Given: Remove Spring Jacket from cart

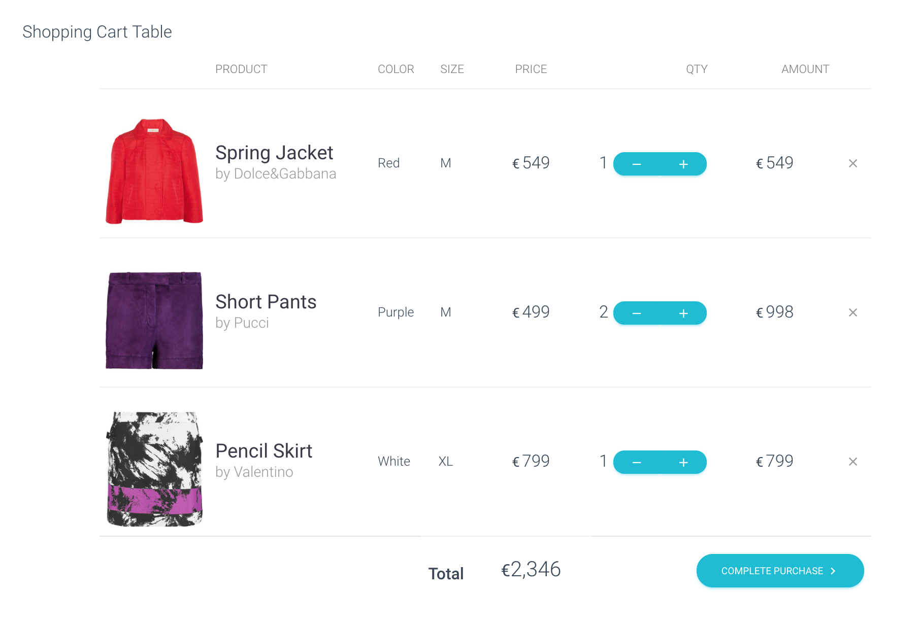Looking at the screenshot, I should (x=853, y=163).
